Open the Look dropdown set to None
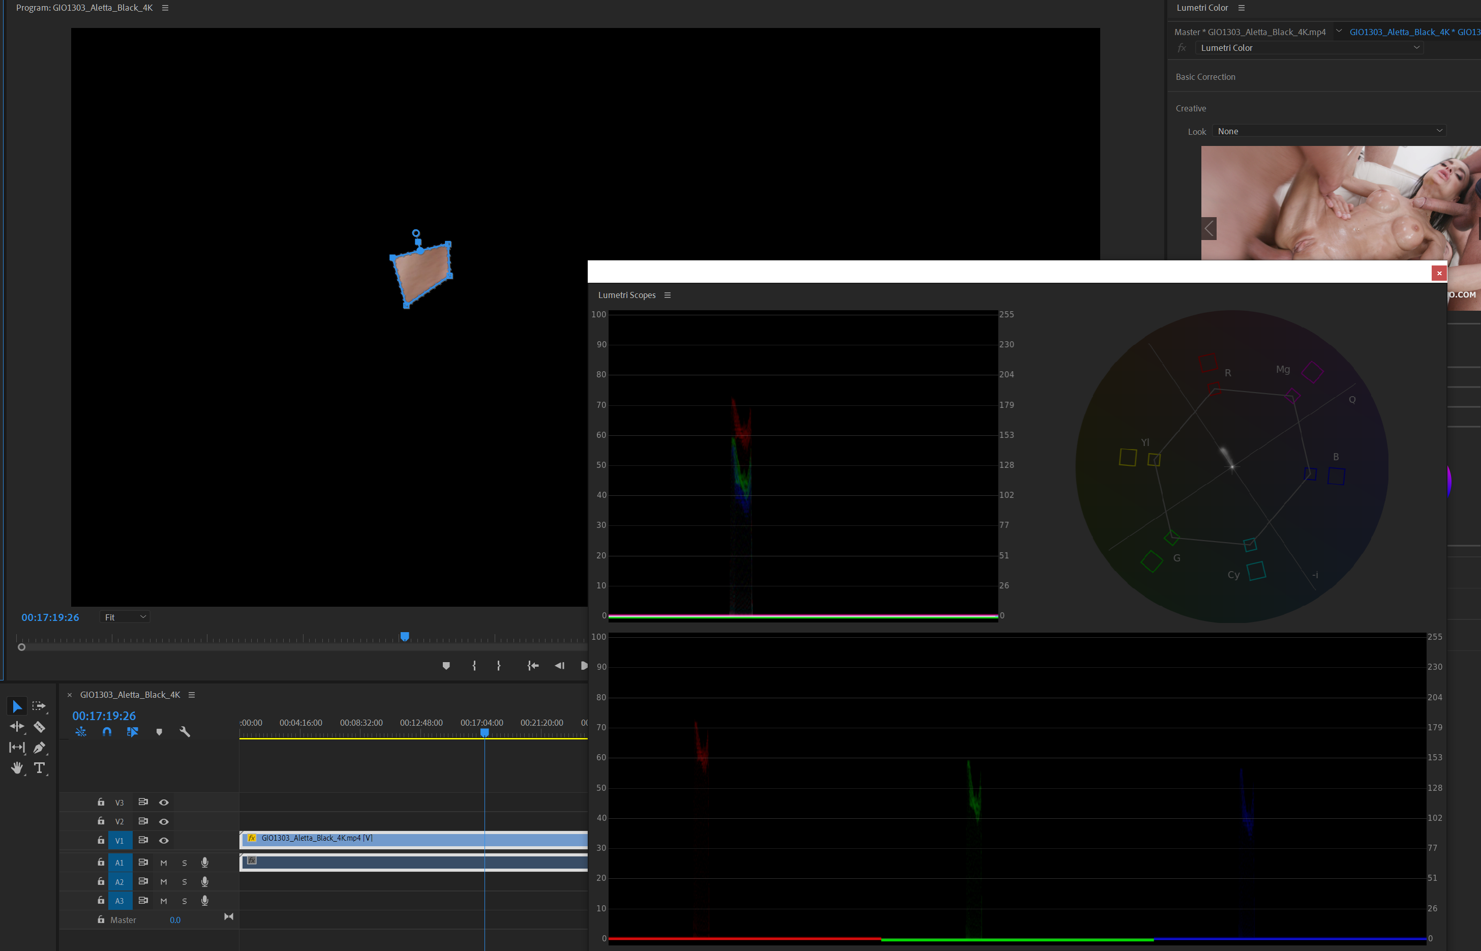The height and width of the screenshot is (951, 1481). click(1329, 131)
